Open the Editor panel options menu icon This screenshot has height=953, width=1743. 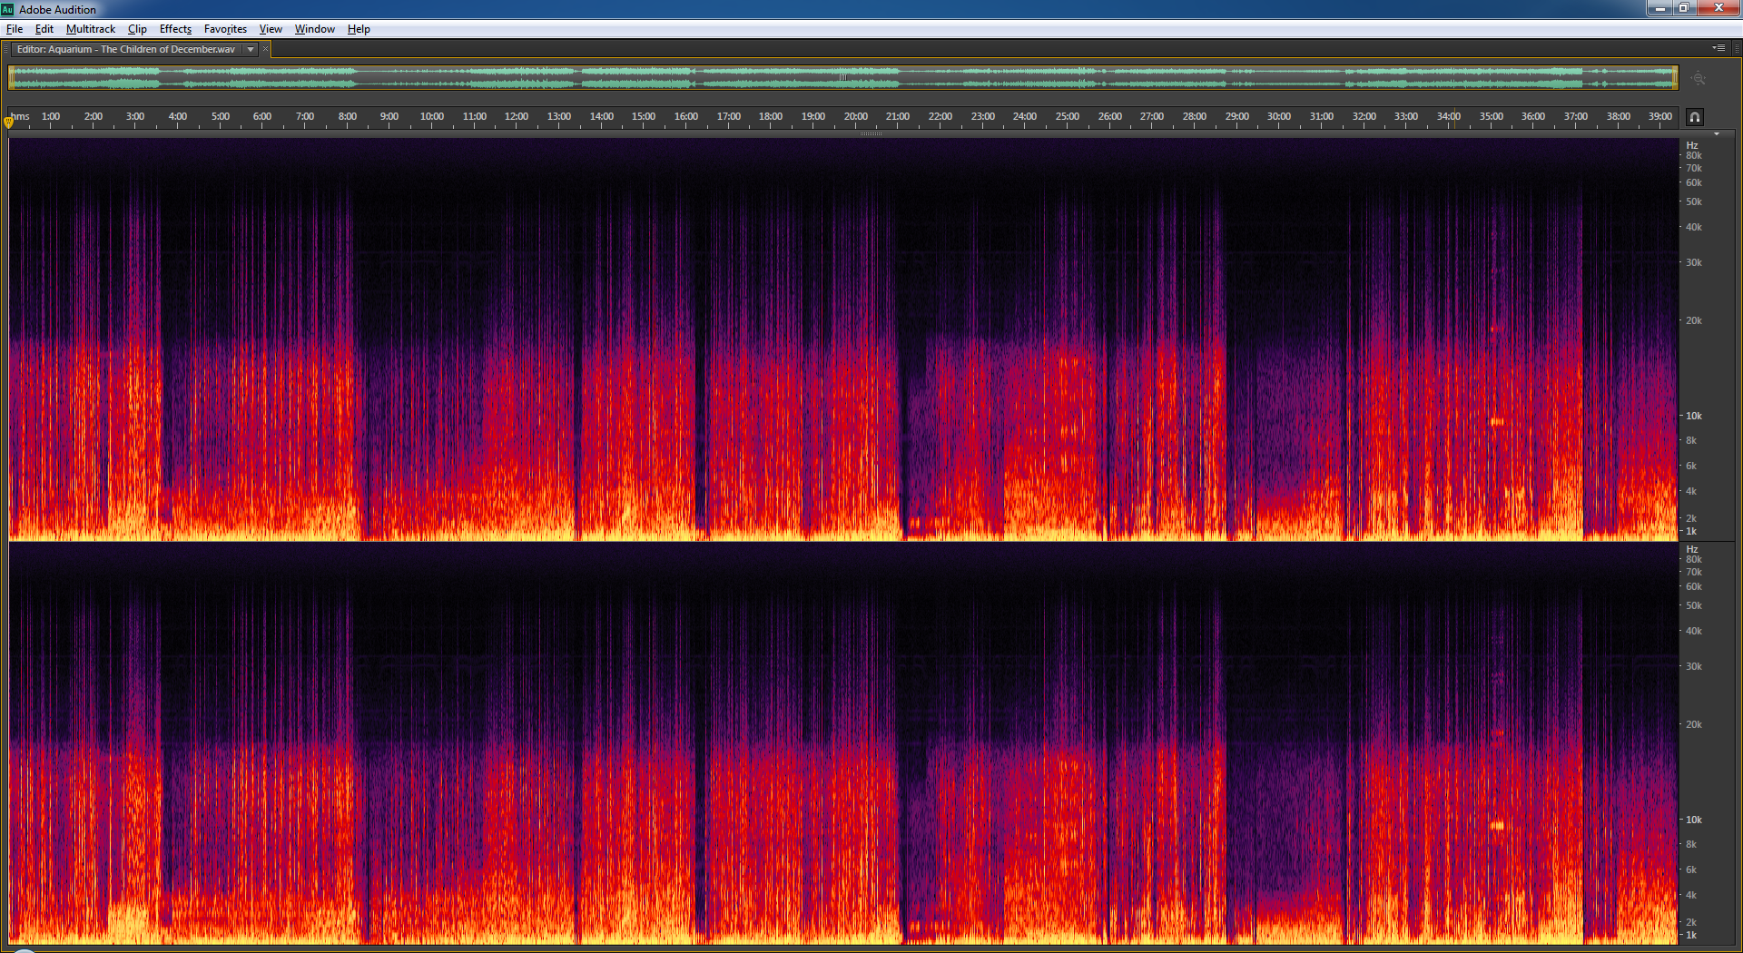[x=1718, y=48]
